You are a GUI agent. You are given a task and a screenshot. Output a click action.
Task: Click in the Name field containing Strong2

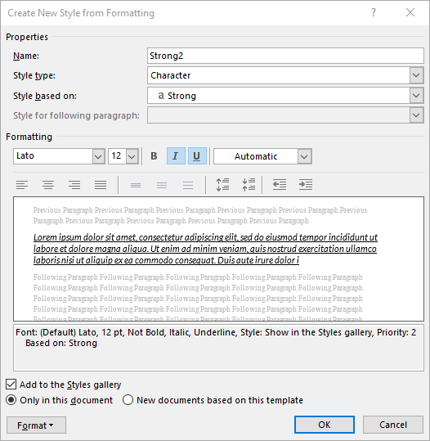285,56
